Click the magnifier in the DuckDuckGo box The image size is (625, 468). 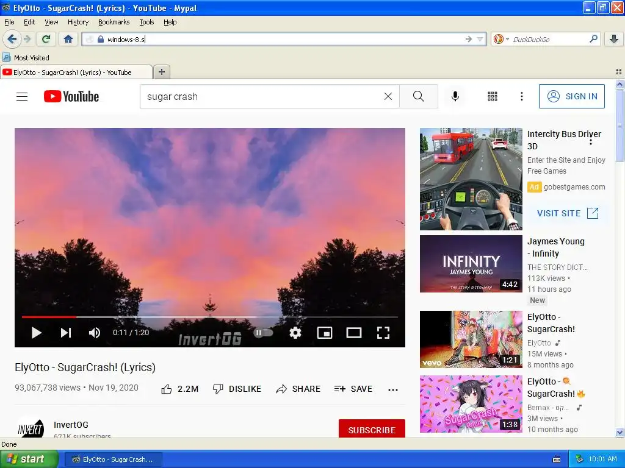pyautogui.click(x=593, y=39)
